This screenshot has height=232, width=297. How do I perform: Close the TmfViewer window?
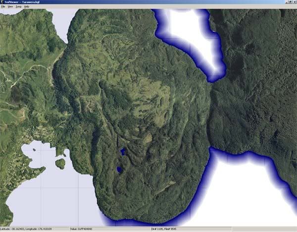294,2
